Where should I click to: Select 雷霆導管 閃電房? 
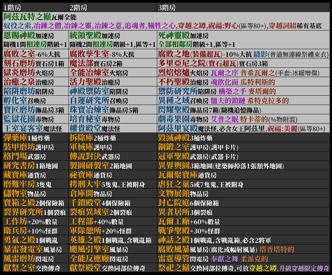pyautogui.click(x=243, y=259)
